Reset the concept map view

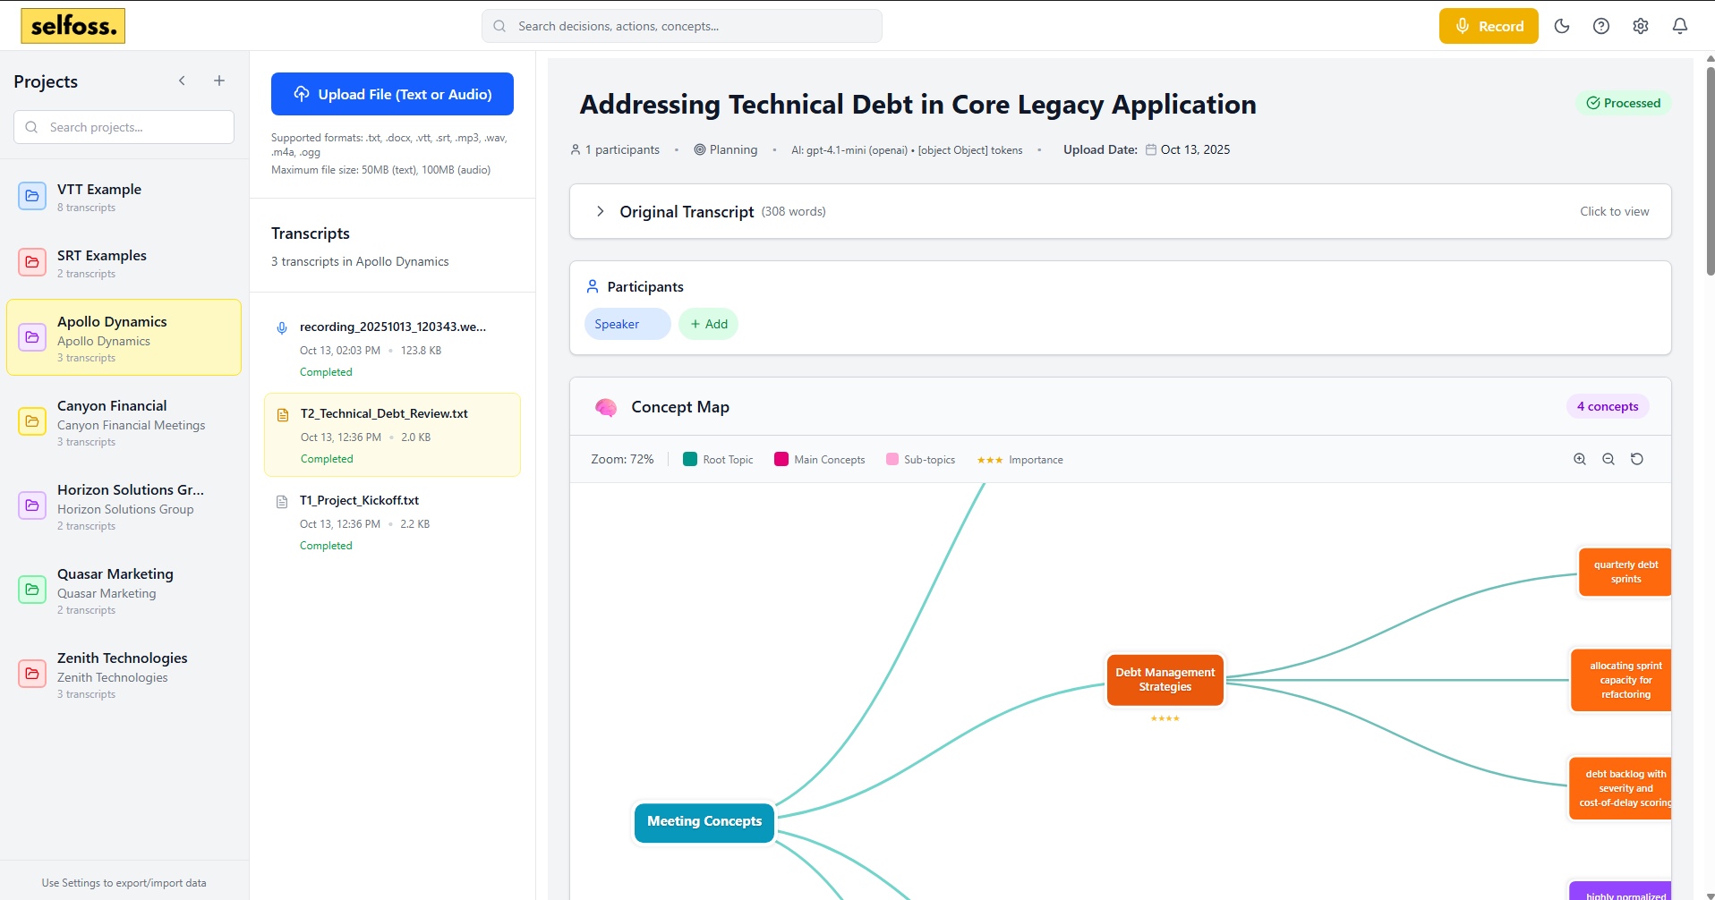click(x=1637, y=459)
